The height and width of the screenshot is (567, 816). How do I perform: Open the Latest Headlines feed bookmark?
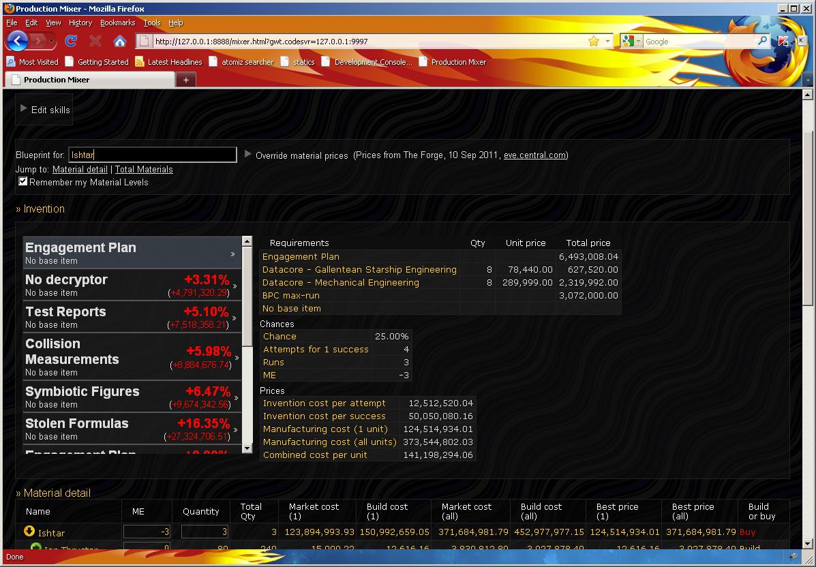pos(168,62)
